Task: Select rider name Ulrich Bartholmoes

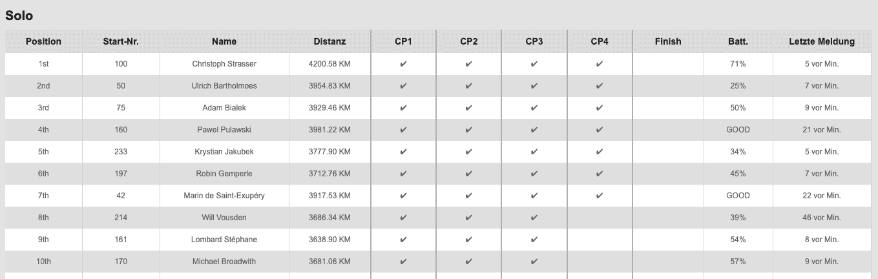Action: pyautogui.click(x=224, y=86)
